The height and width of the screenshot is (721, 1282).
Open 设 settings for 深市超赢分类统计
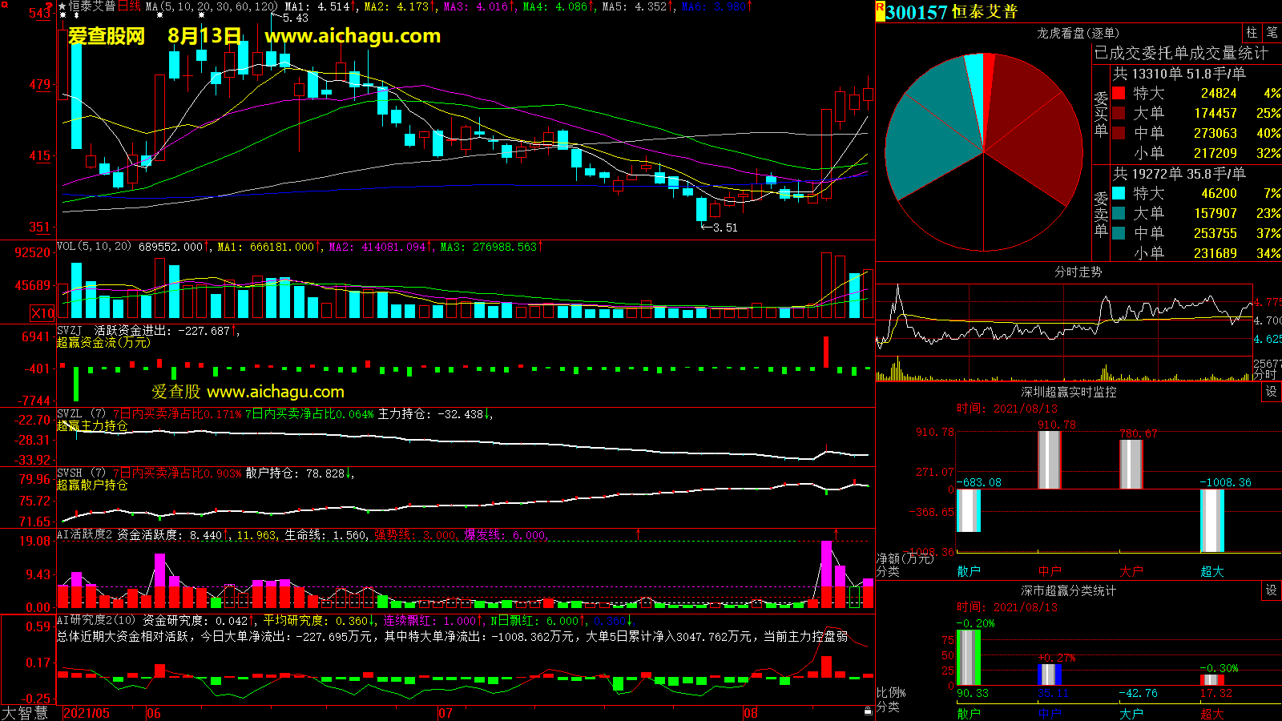pos(1271,590)
